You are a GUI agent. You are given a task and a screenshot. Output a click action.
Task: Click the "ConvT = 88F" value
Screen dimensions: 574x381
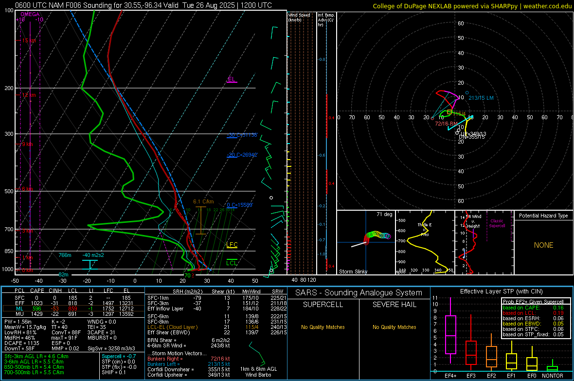pos(66,333)
